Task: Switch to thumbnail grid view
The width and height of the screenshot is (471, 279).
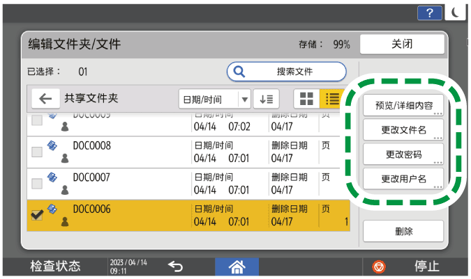Action: coord(306,99)
